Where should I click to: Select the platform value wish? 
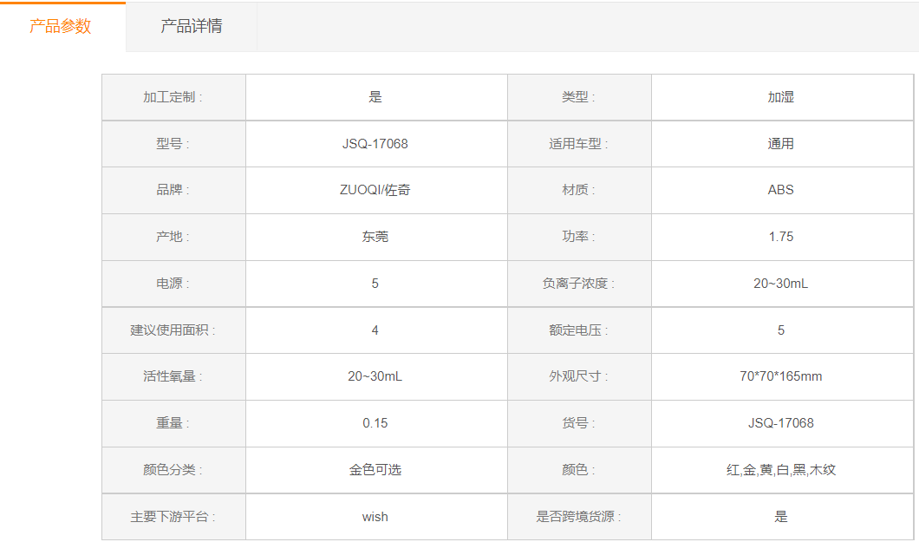(375, 517)
